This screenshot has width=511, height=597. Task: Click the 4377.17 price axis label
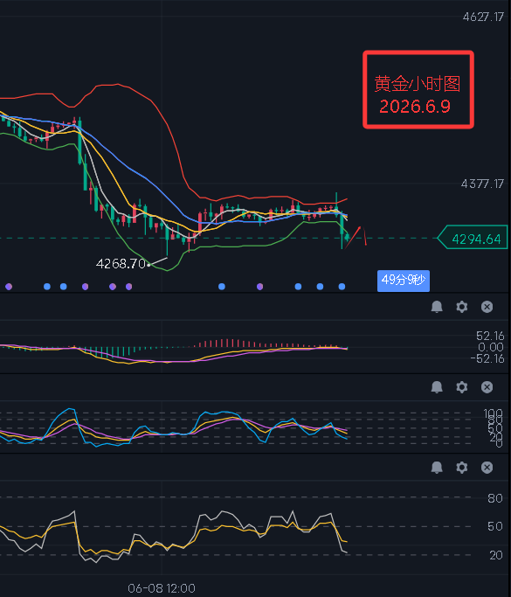(x=482, y=184)
